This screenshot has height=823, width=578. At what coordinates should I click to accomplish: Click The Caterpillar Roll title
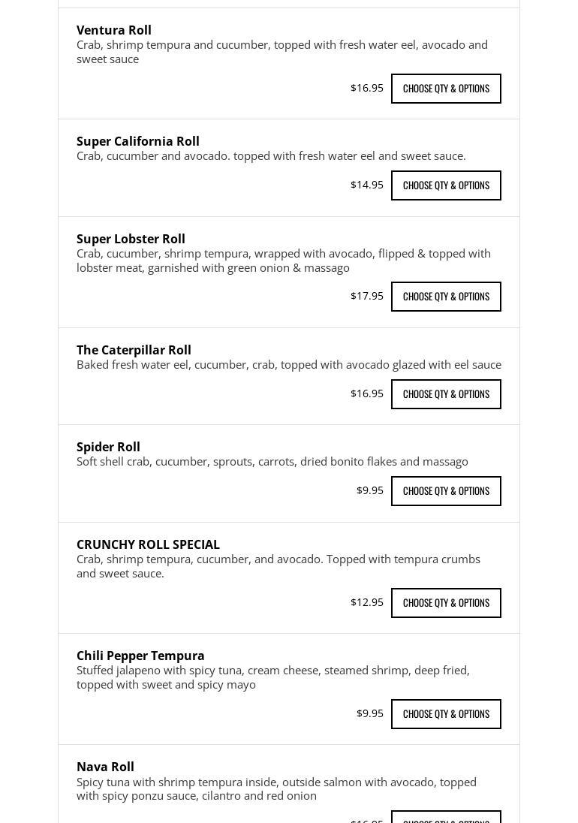pyautogui.click(x=134, y=350)
